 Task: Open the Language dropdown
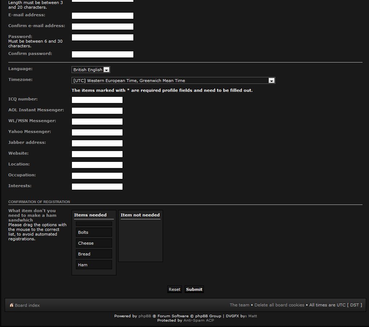(x=91, y=70)
